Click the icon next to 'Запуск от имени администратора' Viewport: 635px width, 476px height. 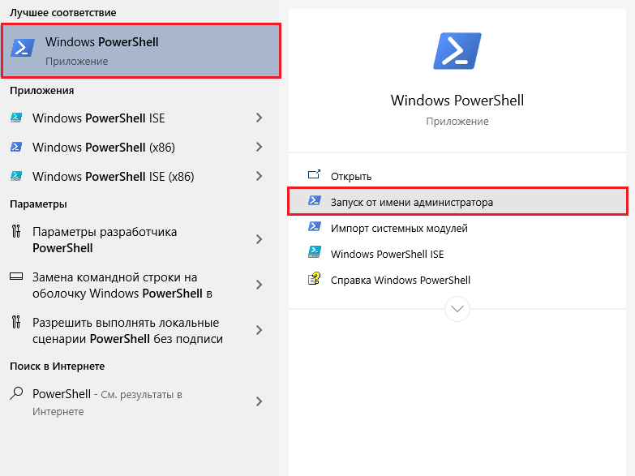coord(315,200)
